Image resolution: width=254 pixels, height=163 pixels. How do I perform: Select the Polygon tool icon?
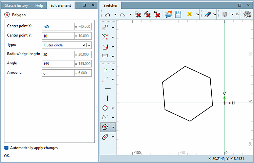tap(105, 127)
